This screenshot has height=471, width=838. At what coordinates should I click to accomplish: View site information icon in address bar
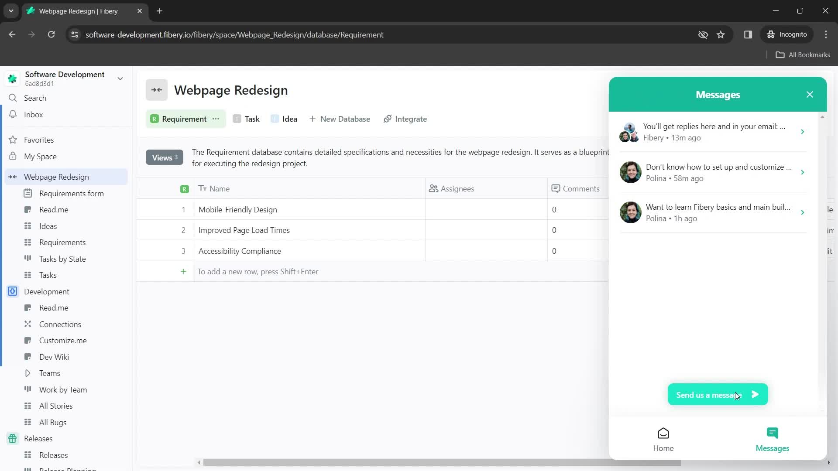tap(75, 34)
